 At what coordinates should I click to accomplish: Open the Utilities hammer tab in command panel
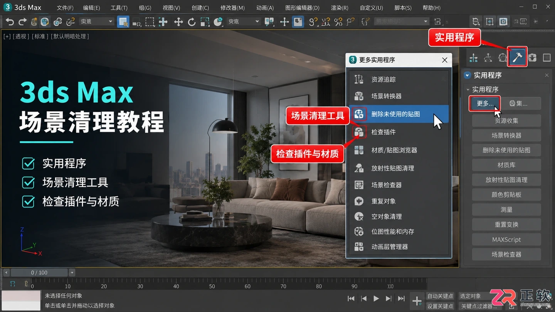tap(517, 58)
